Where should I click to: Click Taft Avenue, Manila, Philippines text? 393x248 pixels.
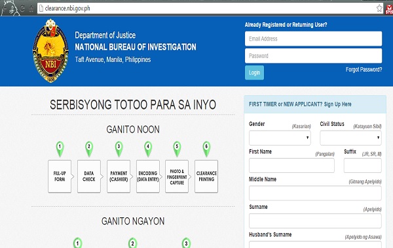point(113,59)
